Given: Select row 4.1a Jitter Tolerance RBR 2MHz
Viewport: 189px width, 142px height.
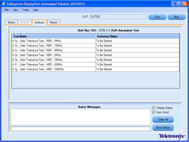Looking at the screenshot, I should 95,41.
